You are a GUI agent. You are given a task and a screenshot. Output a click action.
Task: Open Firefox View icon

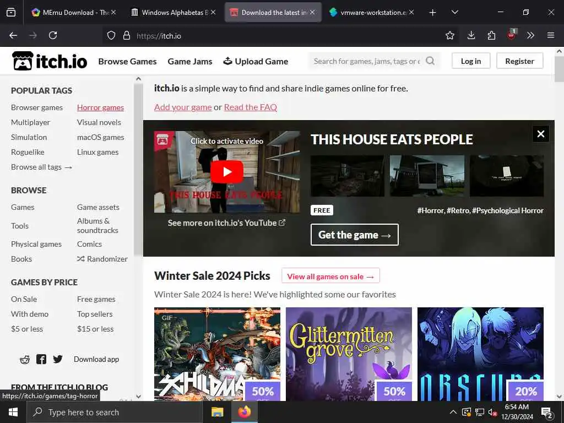11,13
